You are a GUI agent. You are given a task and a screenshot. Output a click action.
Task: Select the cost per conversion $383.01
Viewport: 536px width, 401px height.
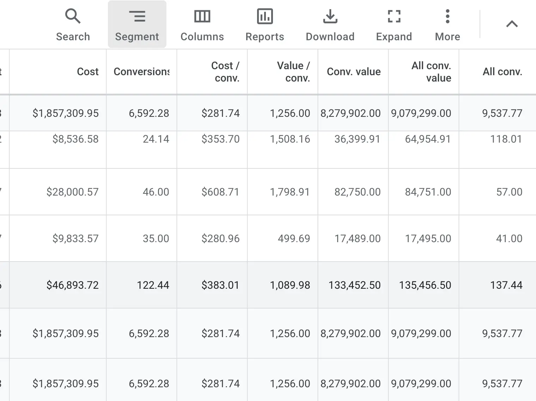(220, 285)
